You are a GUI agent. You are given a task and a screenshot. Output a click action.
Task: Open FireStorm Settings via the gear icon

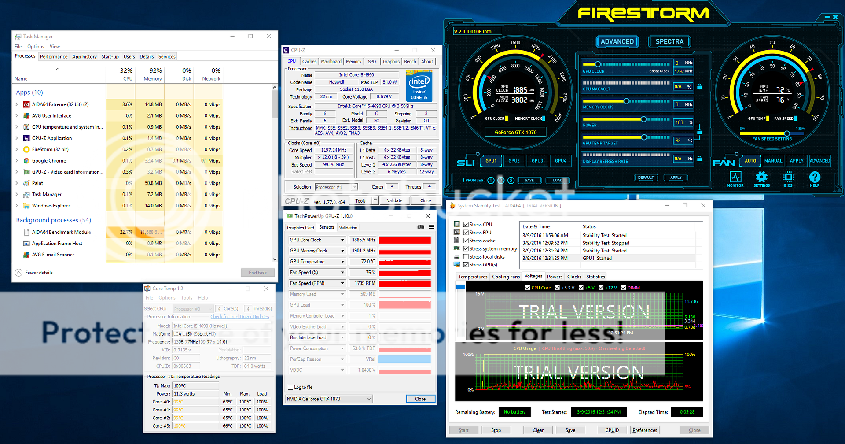click(762, 178)
